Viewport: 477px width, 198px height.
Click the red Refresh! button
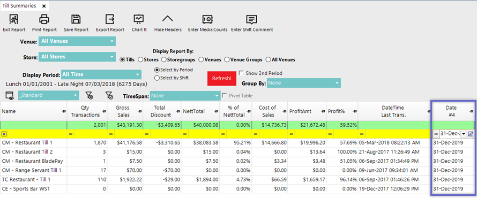[222, 78]
